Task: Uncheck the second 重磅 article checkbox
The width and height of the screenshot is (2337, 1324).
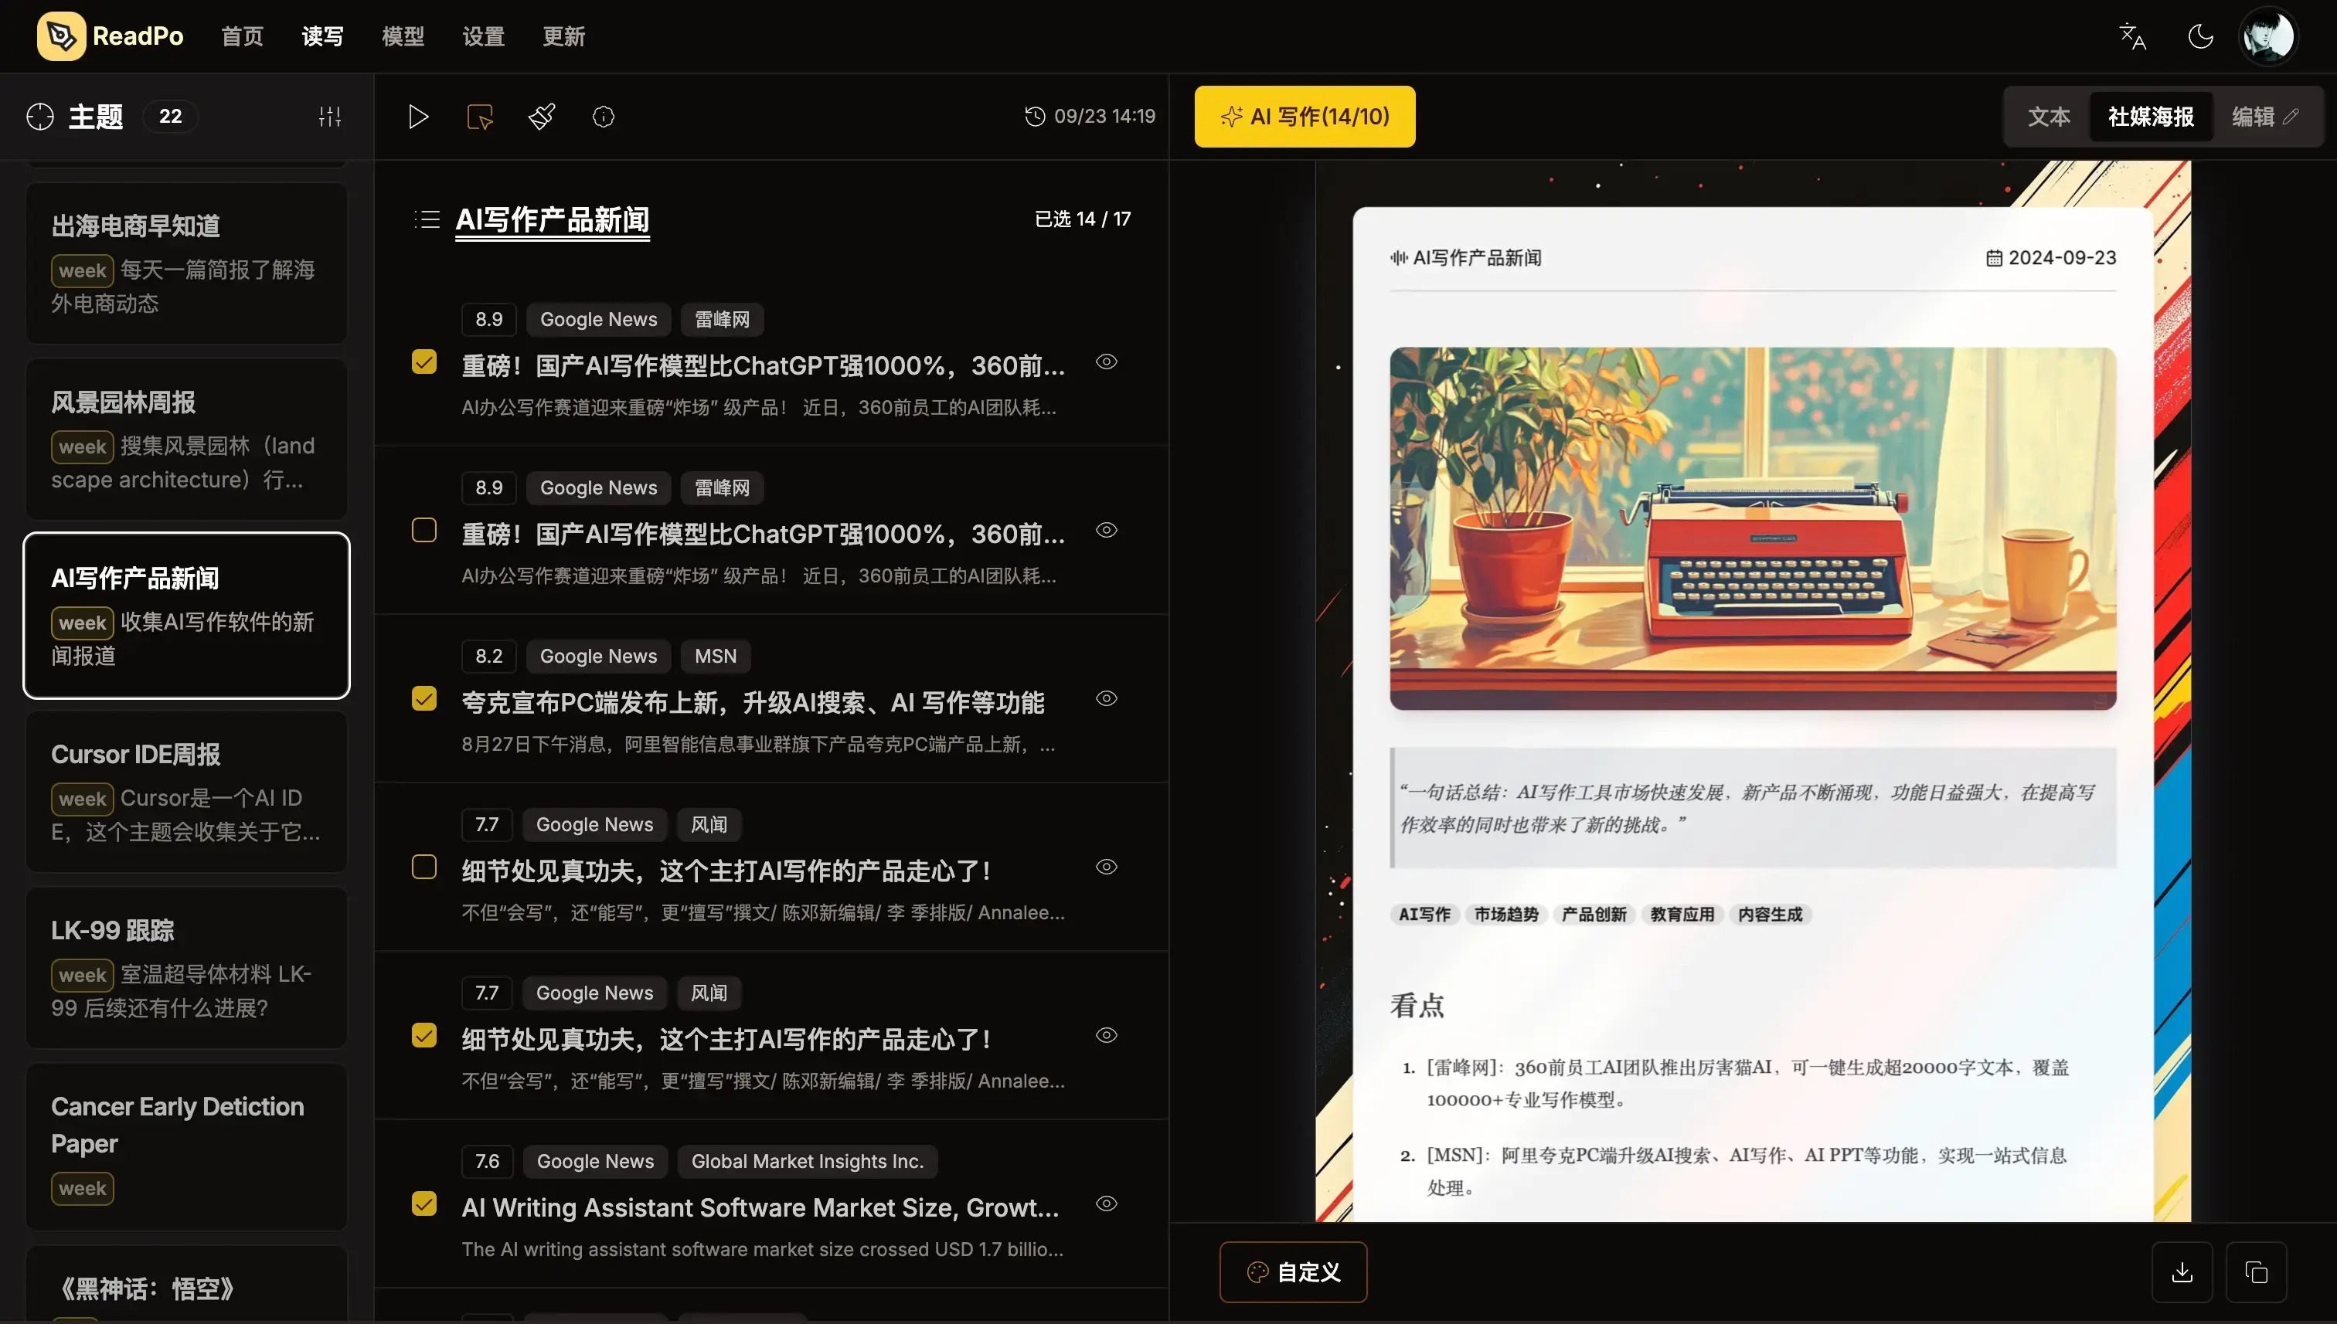Action: click(423, 530)
